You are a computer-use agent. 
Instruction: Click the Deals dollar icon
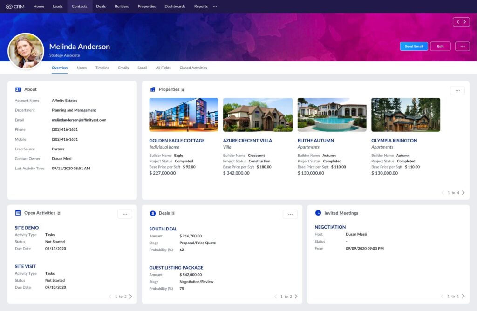coord(153,213)
